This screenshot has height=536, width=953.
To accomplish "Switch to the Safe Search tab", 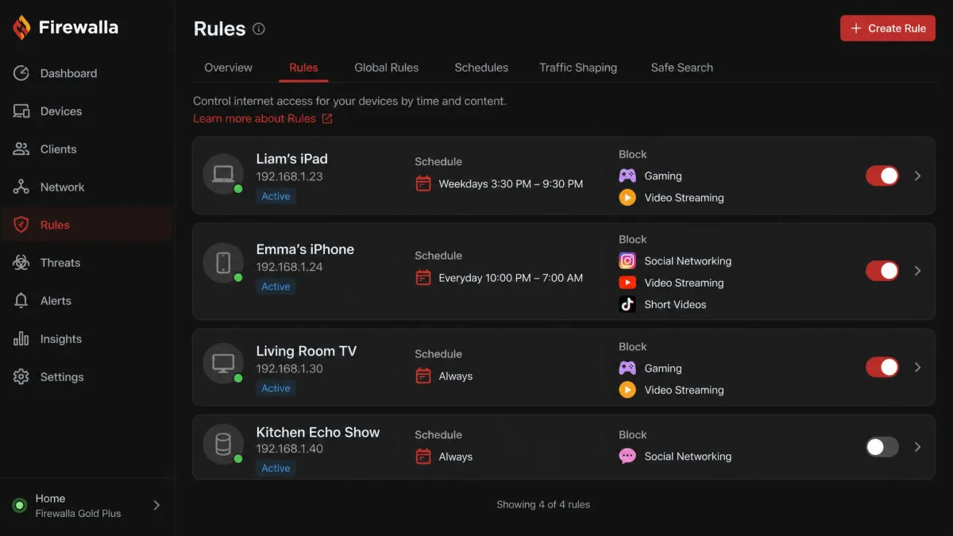I will click(x=681, y=67).
